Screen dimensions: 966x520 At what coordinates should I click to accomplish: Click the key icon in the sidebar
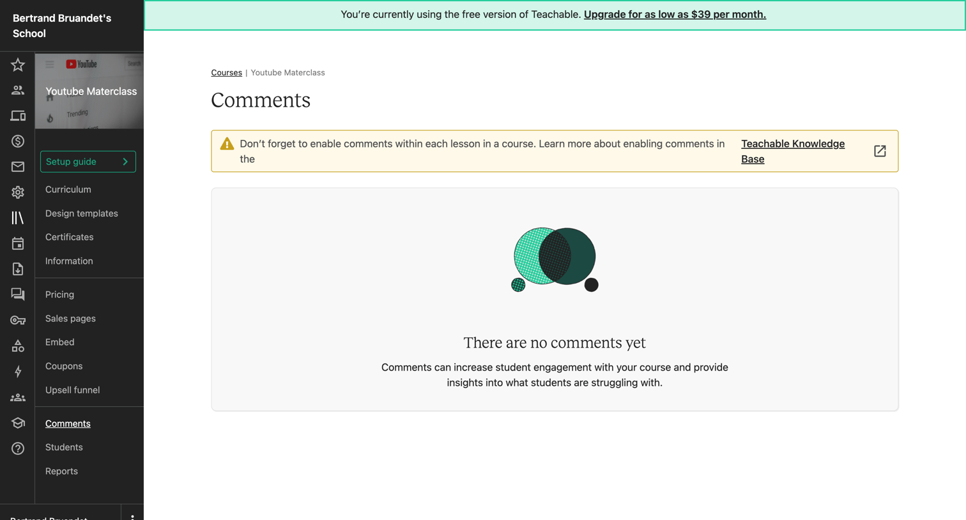click(x=18, y=320)
